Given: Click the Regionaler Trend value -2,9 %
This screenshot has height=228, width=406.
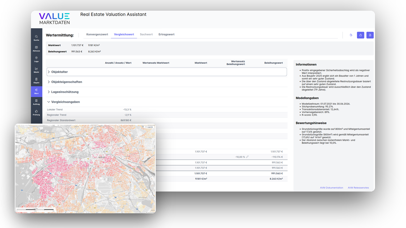Looking at the screenshot, I should 128,115.
